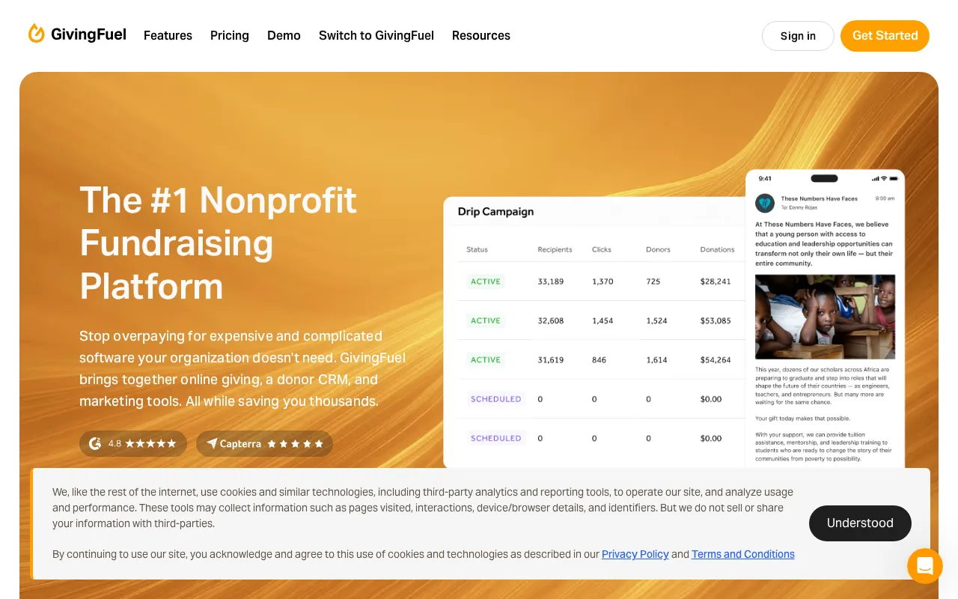The width and height of the screenshot is (958, 599).
Task: Click the GivingFuel flame logo icon
Action: [x=37, y=34]
